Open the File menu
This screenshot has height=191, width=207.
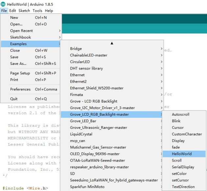tap(4, 11)
